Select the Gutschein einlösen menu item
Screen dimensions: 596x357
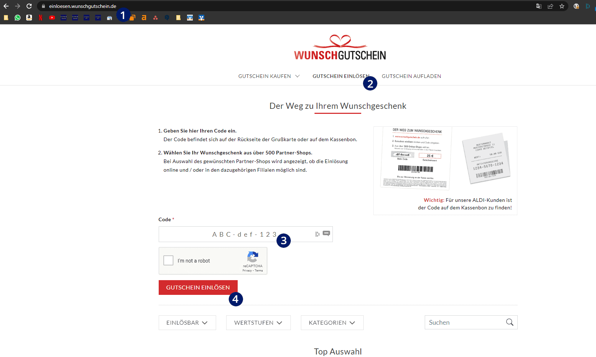pos(341,76)
